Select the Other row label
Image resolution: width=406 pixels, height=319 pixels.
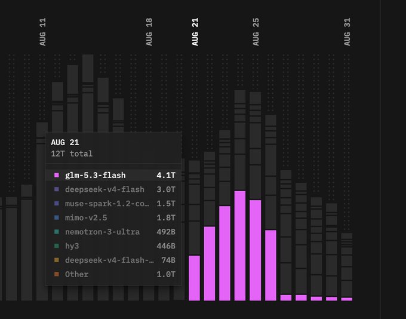tap(76, 274)
